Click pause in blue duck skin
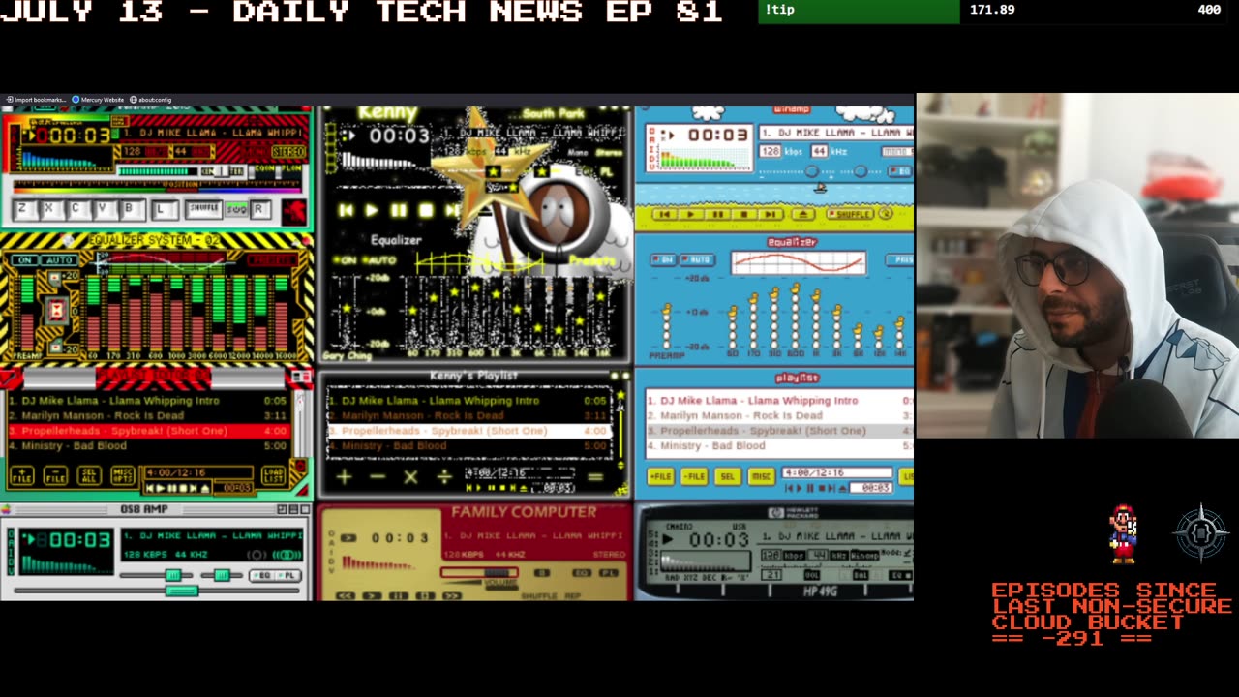 click(x=717, y=214)
